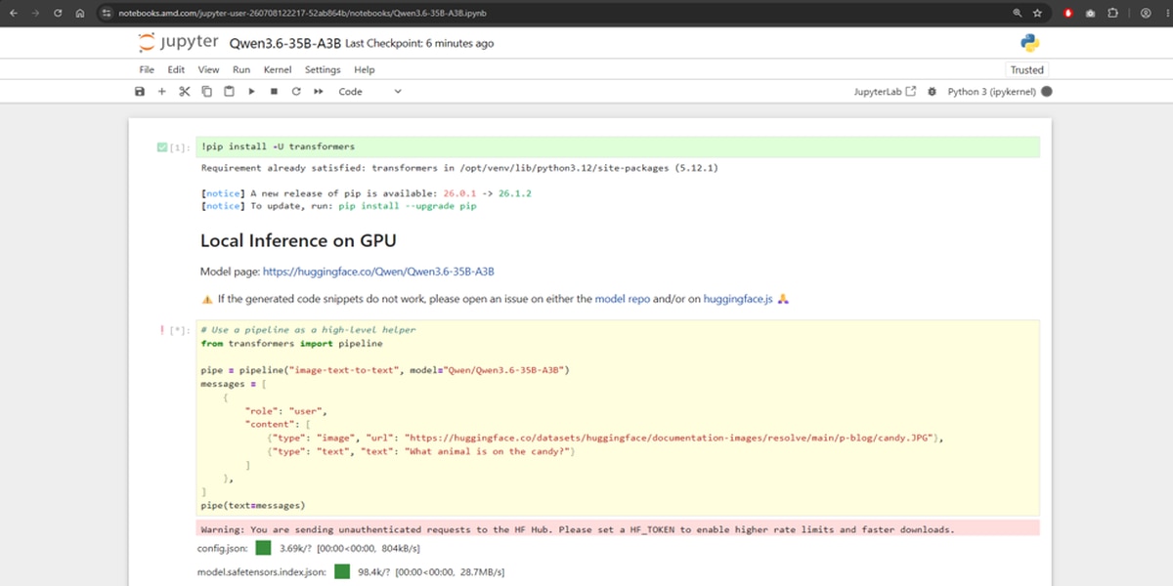Paste the cell from the clipboard icon
1173x586 pixels.
(229, 92)
